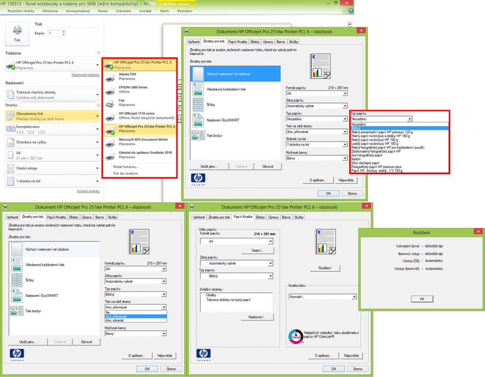Open Kompletováno collation dropdown
485x377 pixels.
pos(52,129)
